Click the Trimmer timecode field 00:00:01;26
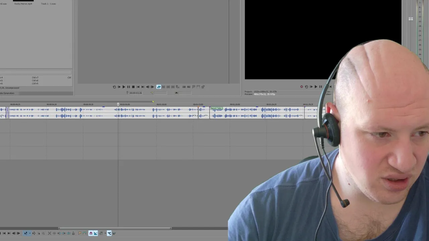This screenshot has width=429, height=241. coord(136,93)
